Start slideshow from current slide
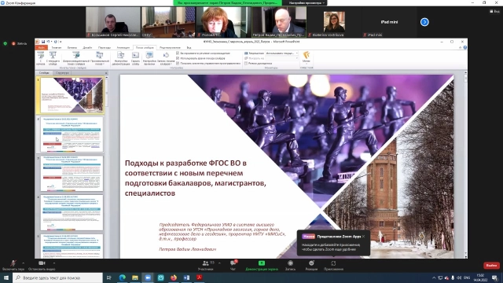Screen dimensions: 503x283 pyautogui.click(x=53, y=58)
